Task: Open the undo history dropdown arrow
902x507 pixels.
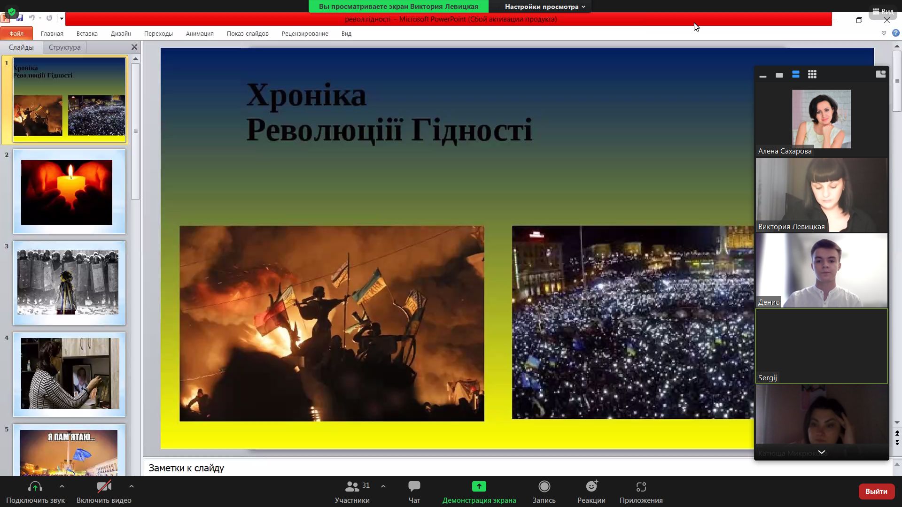Action: [x=40, y=18]
